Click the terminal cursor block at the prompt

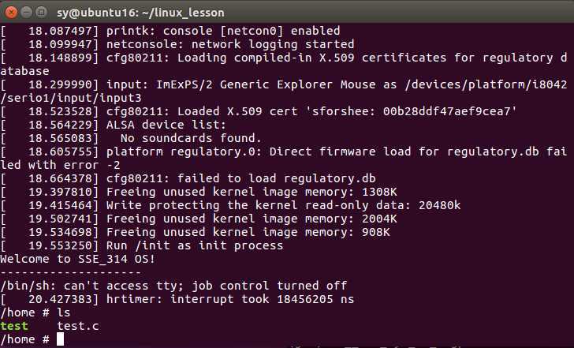click(x=60, y=339)
